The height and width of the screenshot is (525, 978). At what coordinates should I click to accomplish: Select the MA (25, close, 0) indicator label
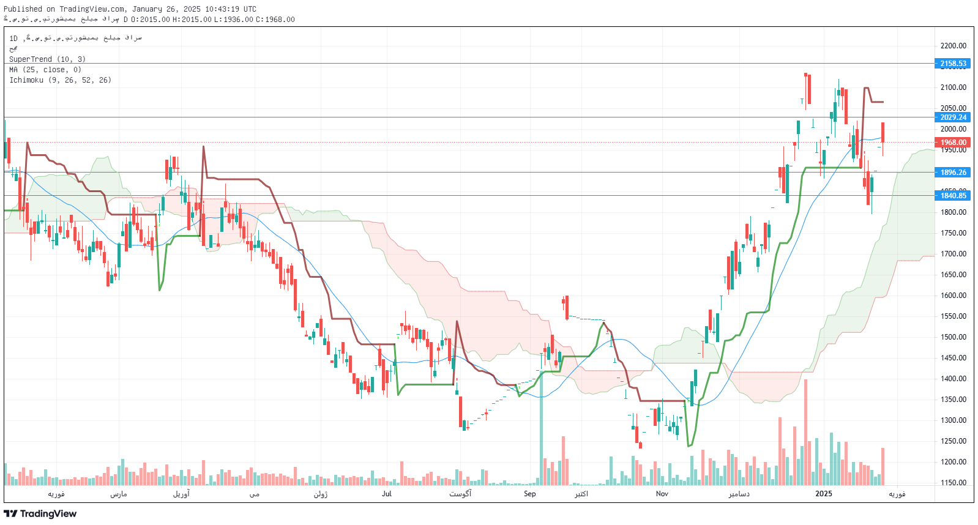[45, 70]
